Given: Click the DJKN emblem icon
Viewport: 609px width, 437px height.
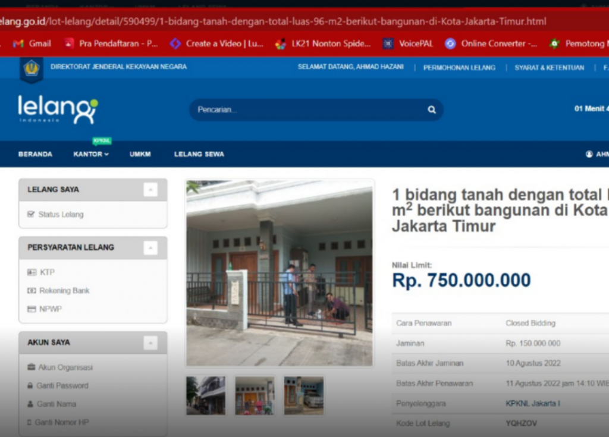Looking at the screenshot, I should 31,69.
